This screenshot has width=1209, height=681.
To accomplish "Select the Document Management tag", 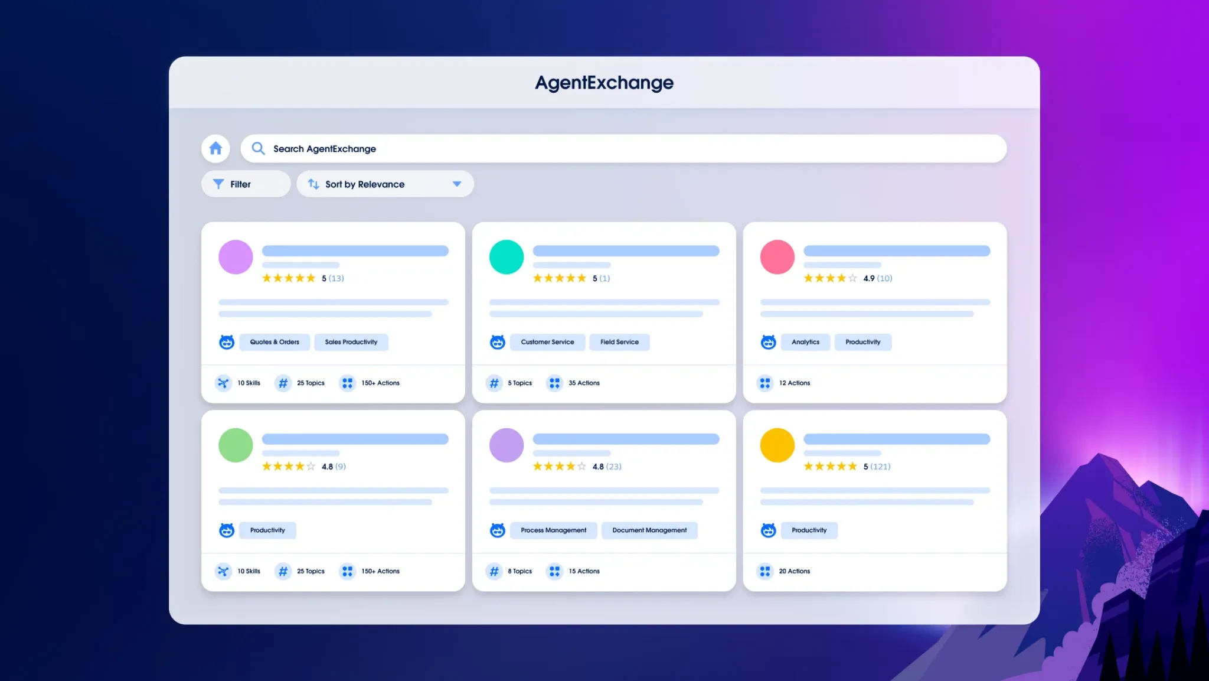I will 649,530.
